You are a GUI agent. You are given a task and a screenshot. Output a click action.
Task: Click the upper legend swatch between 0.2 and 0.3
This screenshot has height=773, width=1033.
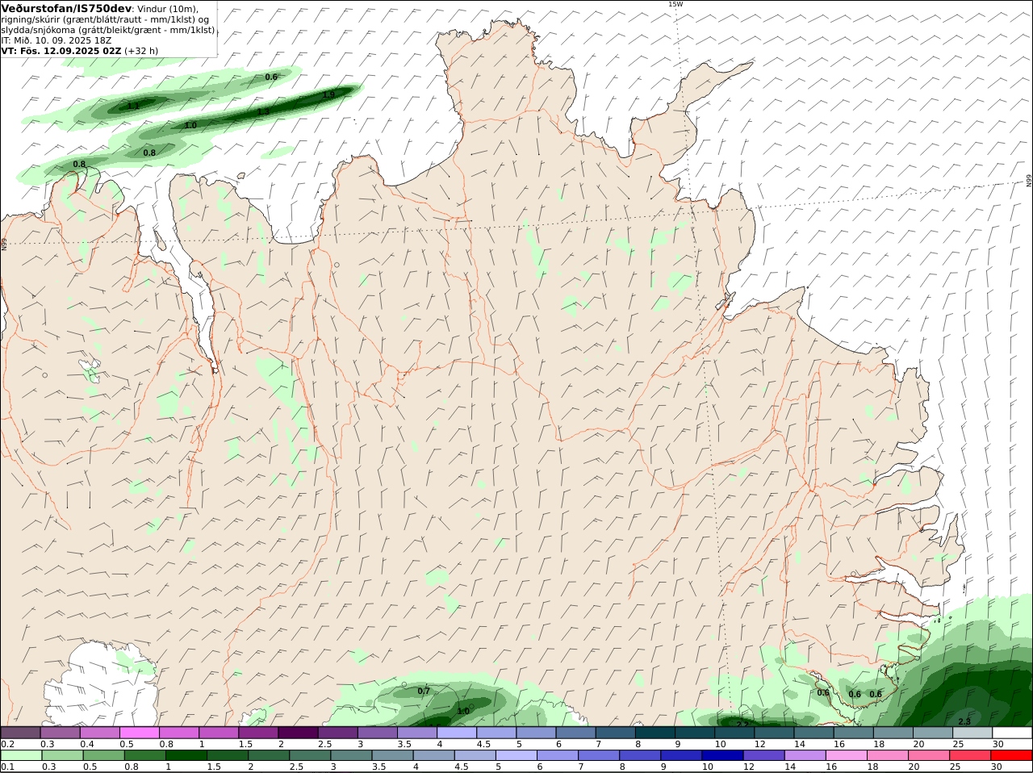(x=20, y=733)
